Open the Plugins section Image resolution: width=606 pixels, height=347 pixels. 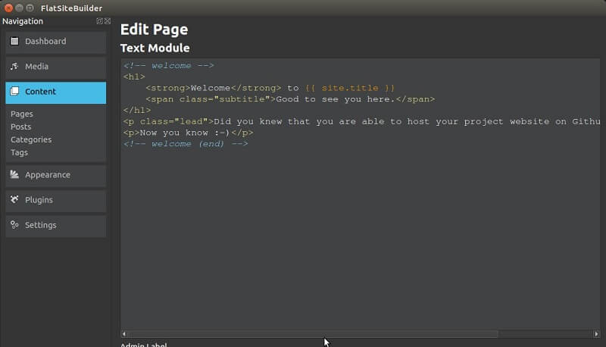tap(55, 201)
